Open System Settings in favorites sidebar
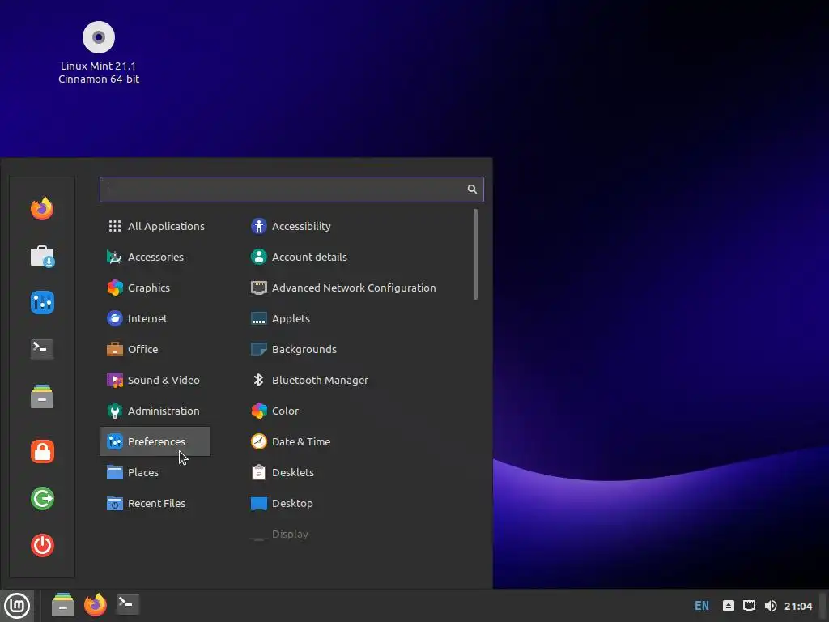This screenshot has height=622, width=829. pyautogui.click(x=42, y=303)
